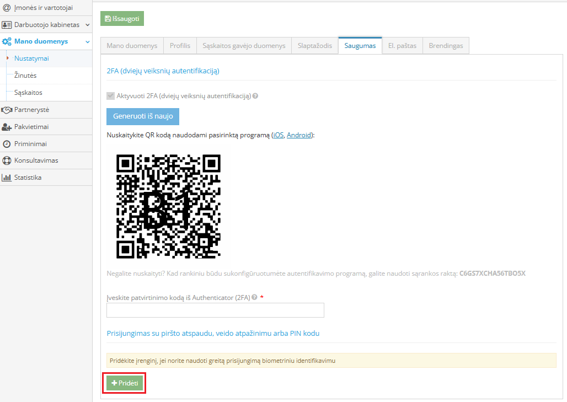This screenshot has width=567, height=402.
Task: Click the orange arrow marker beside Nustatymai
Action: [7, 58]
